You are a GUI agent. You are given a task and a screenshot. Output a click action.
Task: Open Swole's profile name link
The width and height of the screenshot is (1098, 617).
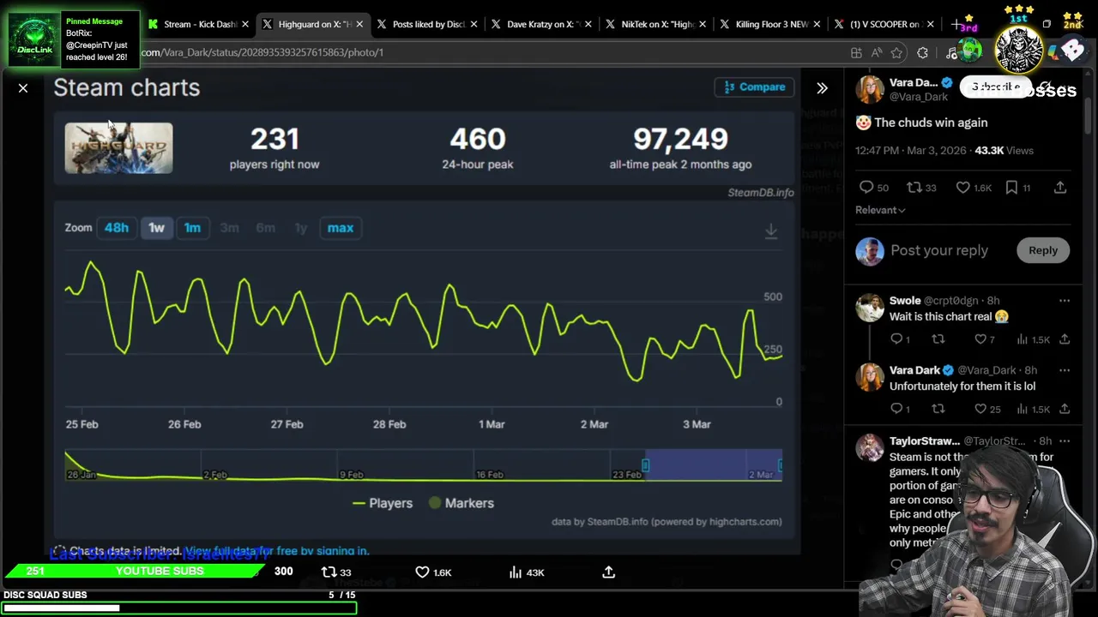point(905,301)
